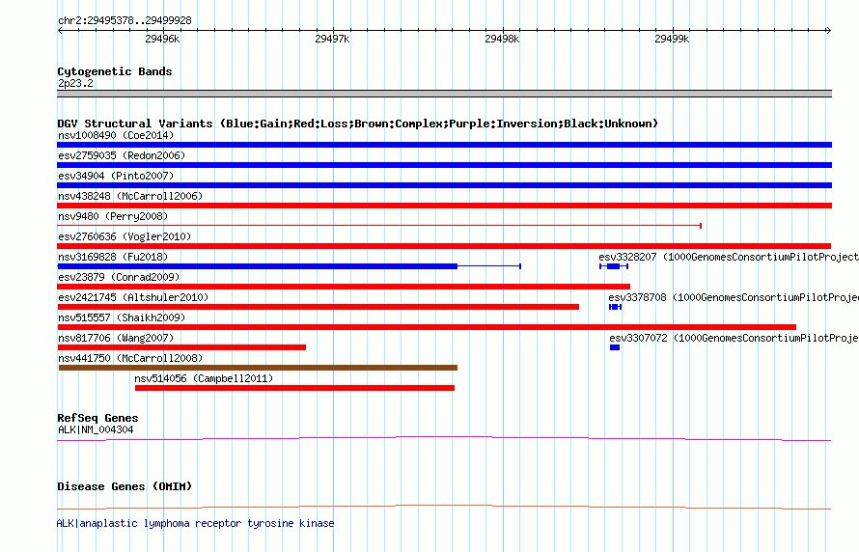The width and height of the screenshot is (859, 552).
Task: Click the nsv438248 (McCarroll2006) label text
Action: [x=130, y=196]
